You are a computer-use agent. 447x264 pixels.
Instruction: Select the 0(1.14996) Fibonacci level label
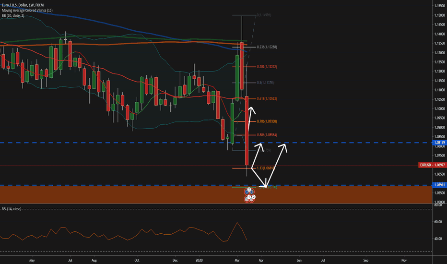(x=264, y=15)
